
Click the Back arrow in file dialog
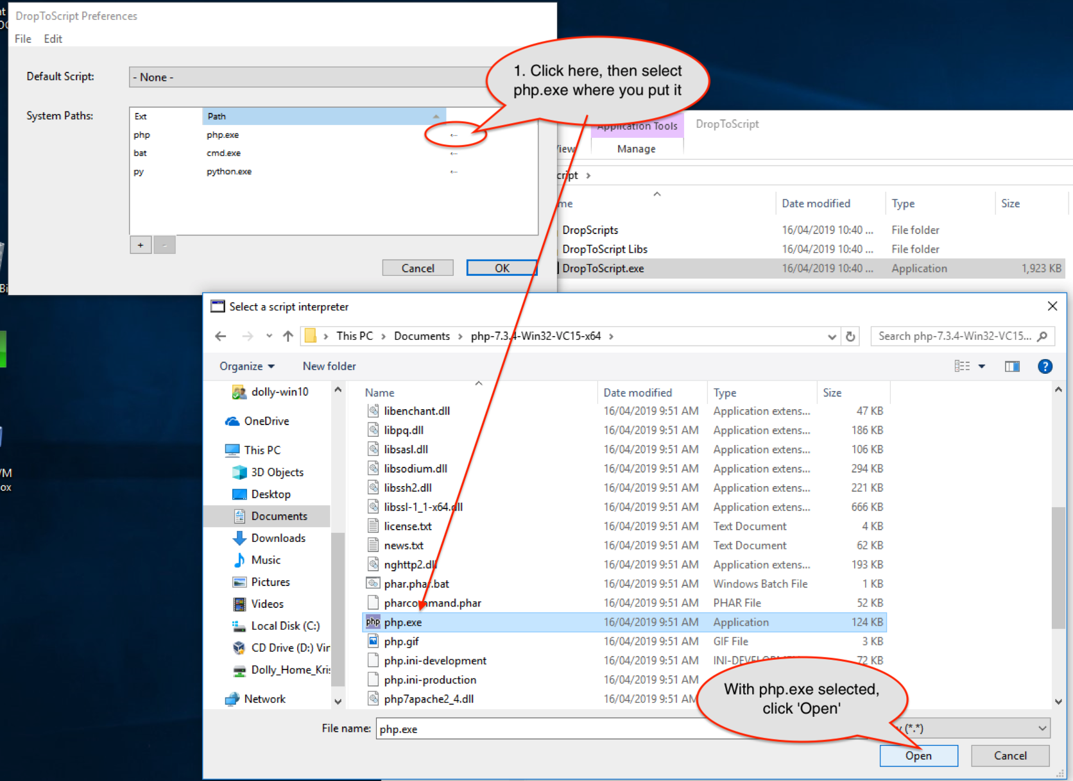pyautogui.click(x=221, y=336)
